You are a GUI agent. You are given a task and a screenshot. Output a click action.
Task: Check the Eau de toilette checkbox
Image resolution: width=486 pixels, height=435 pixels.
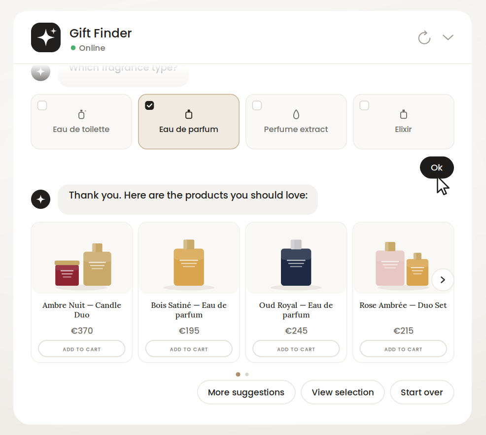pos(42,105)
